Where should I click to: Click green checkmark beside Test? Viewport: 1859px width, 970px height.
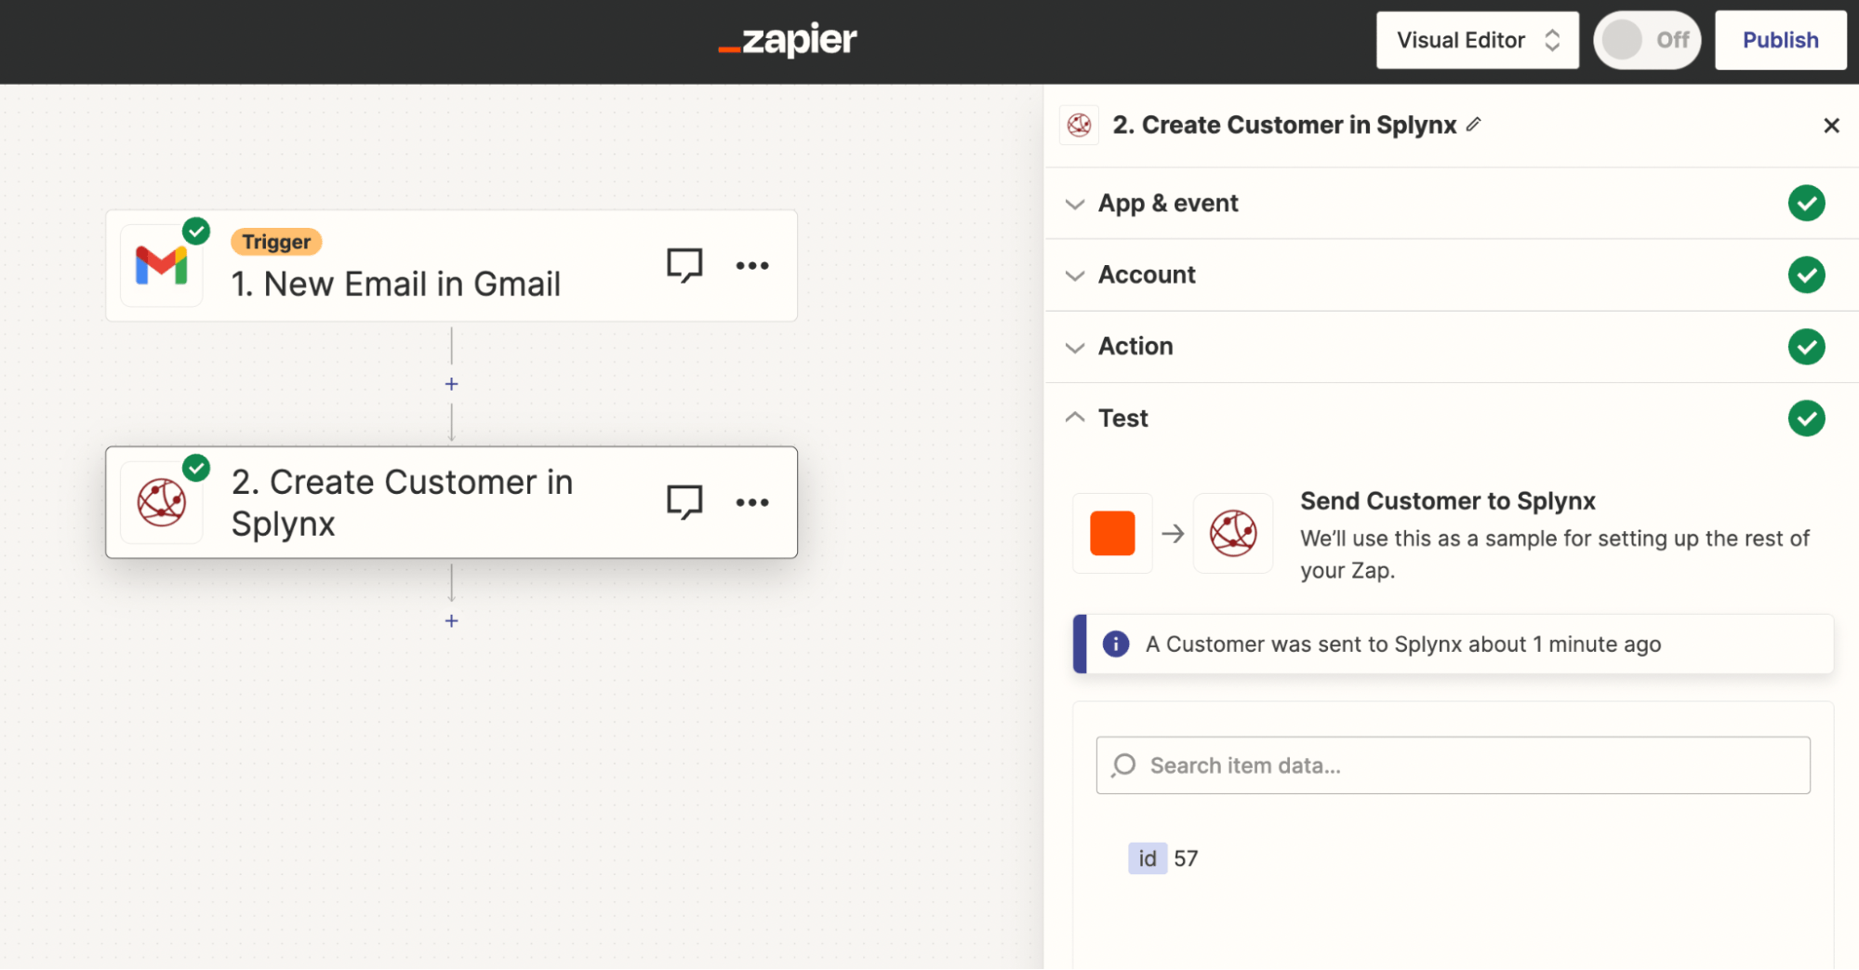pos(1806,418)
